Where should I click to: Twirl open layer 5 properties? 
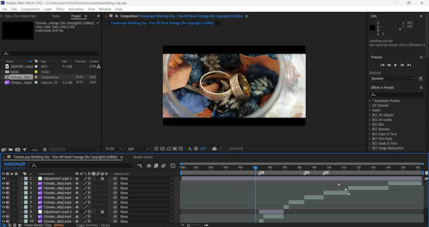pos(21,197)
